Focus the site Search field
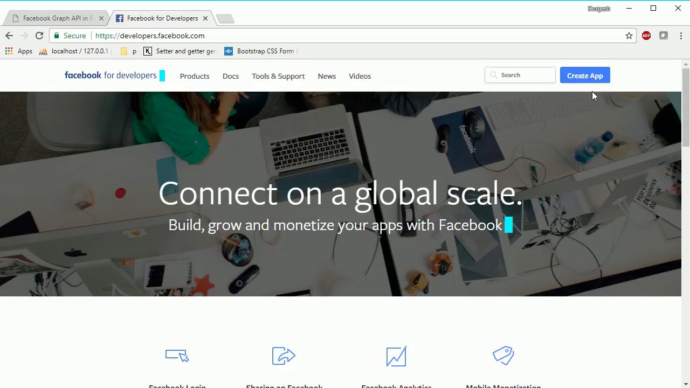This screenshot has height=388, width=690. coord(520,75)
